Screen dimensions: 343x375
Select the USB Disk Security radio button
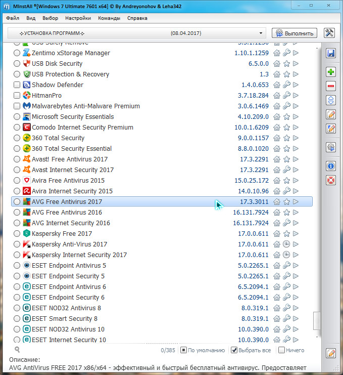point(17,63)
